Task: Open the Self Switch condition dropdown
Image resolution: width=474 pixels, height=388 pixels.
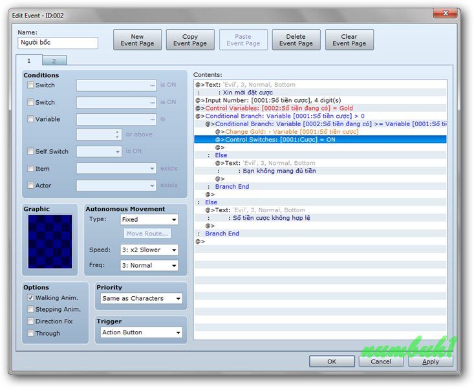Action: point(99,151)
